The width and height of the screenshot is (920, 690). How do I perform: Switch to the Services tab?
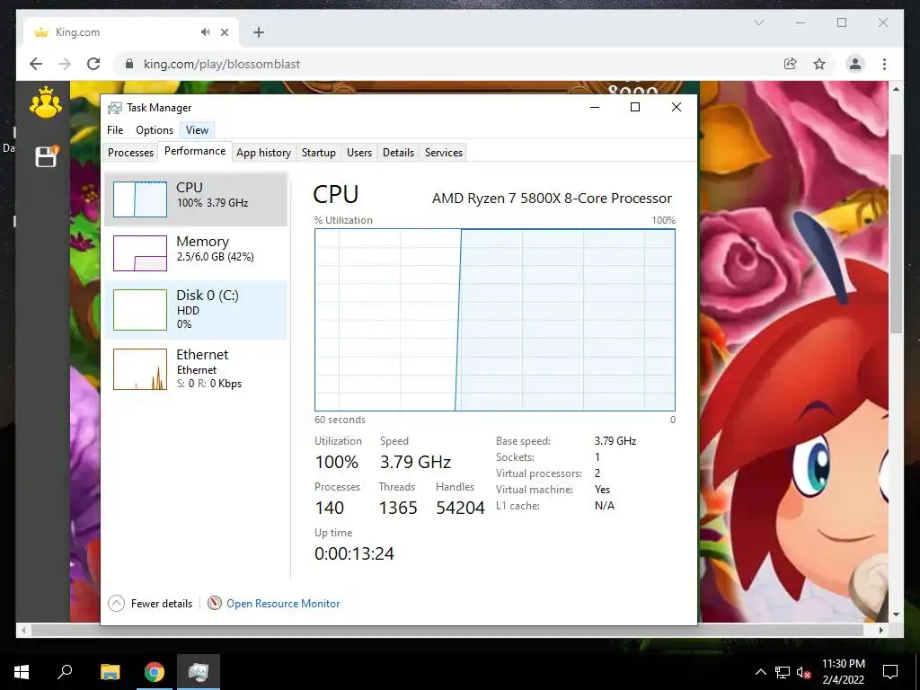point(444,153)
